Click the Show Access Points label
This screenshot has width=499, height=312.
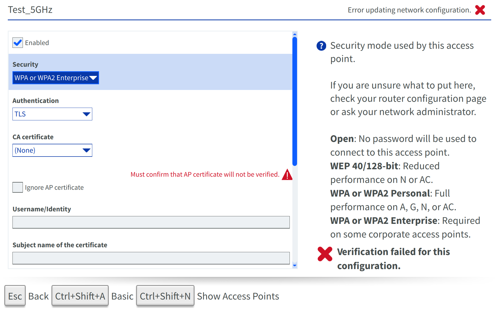click(x=238, y=296)
